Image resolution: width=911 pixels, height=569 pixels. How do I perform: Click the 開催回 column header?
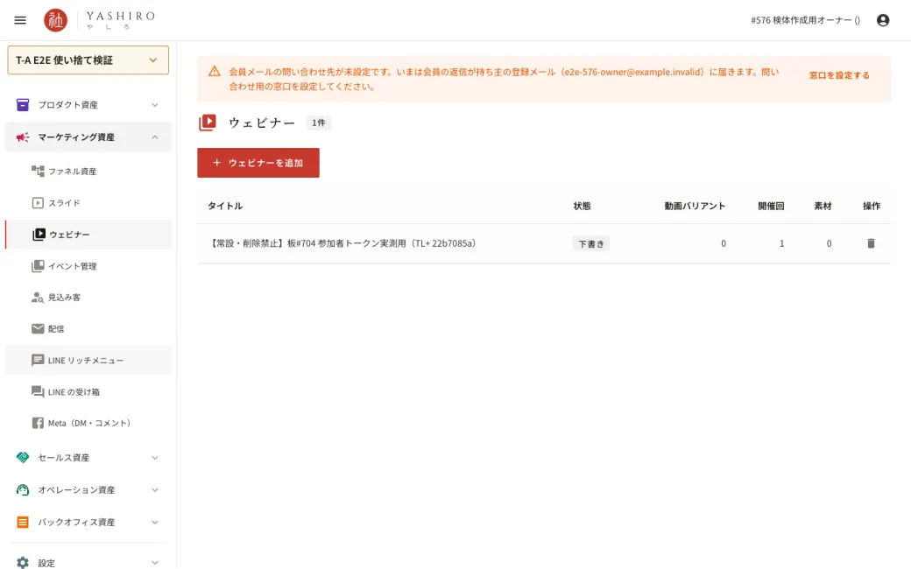pyautogui.click(x=771, y=206)
